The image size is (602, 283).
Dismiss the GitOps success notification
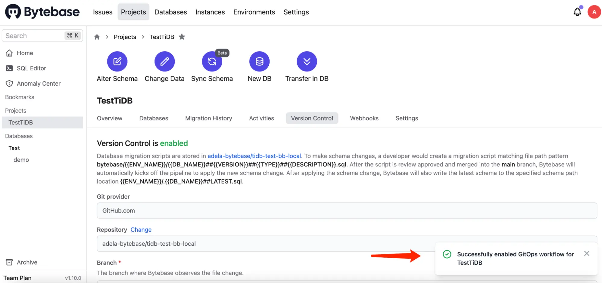[586, 253]
